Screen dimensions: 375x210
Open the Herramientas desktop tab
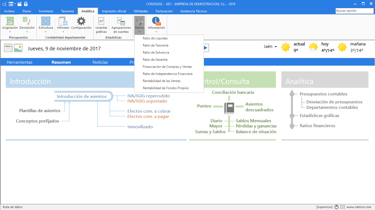(19, 62)
